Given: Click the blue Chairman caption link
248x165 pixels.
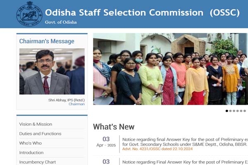Looking at the screenshot, I should click(x=77, y=104).
